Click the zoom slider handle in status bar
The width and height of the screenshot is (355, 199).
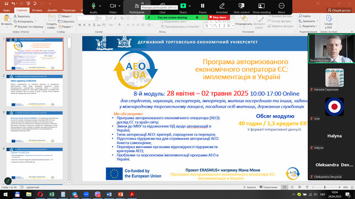(x=325, y=187)
